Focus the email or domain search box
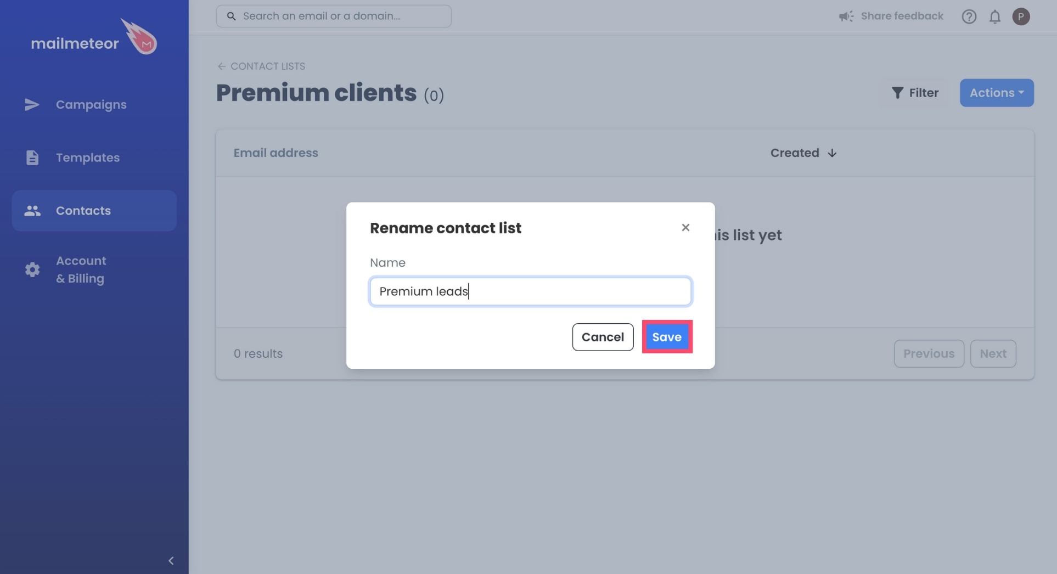Image resolution: width=1057 pixels, height=574 pixels. click(x=334, y=16)
